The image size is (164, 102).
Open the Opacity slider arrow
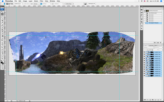click(x=162, y=47)
